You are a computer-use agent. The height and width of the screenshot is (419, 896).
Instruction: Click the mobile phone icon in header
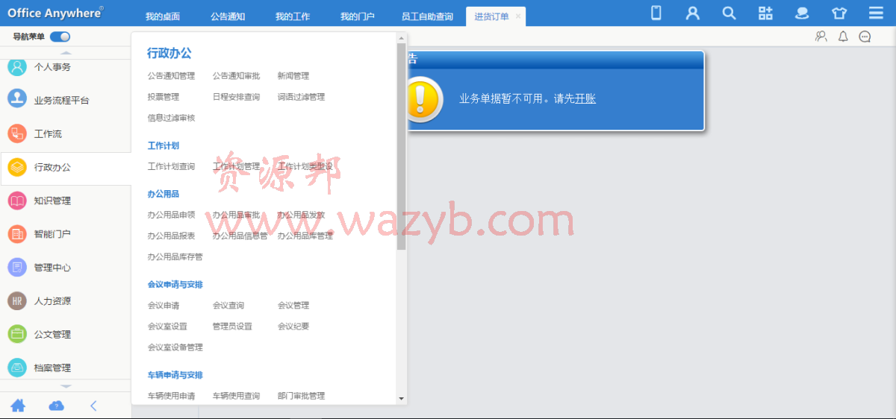[656, 13]
